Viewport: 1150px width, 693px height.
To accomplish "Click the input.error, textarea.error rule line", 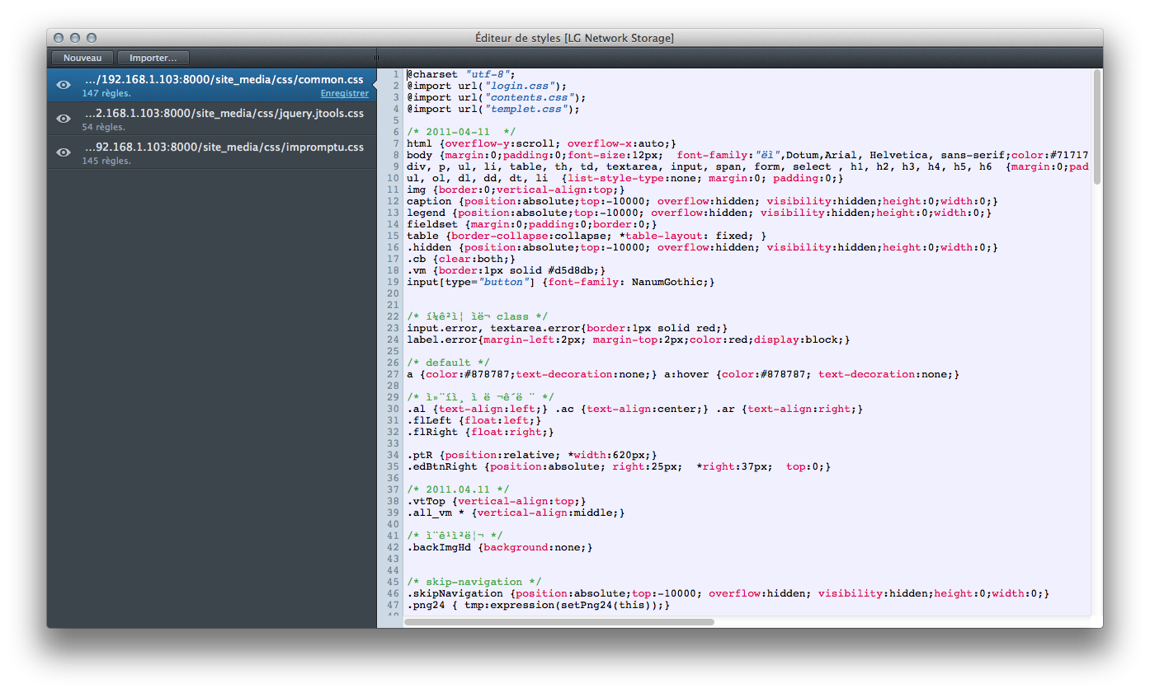I will tap(568, 328).
